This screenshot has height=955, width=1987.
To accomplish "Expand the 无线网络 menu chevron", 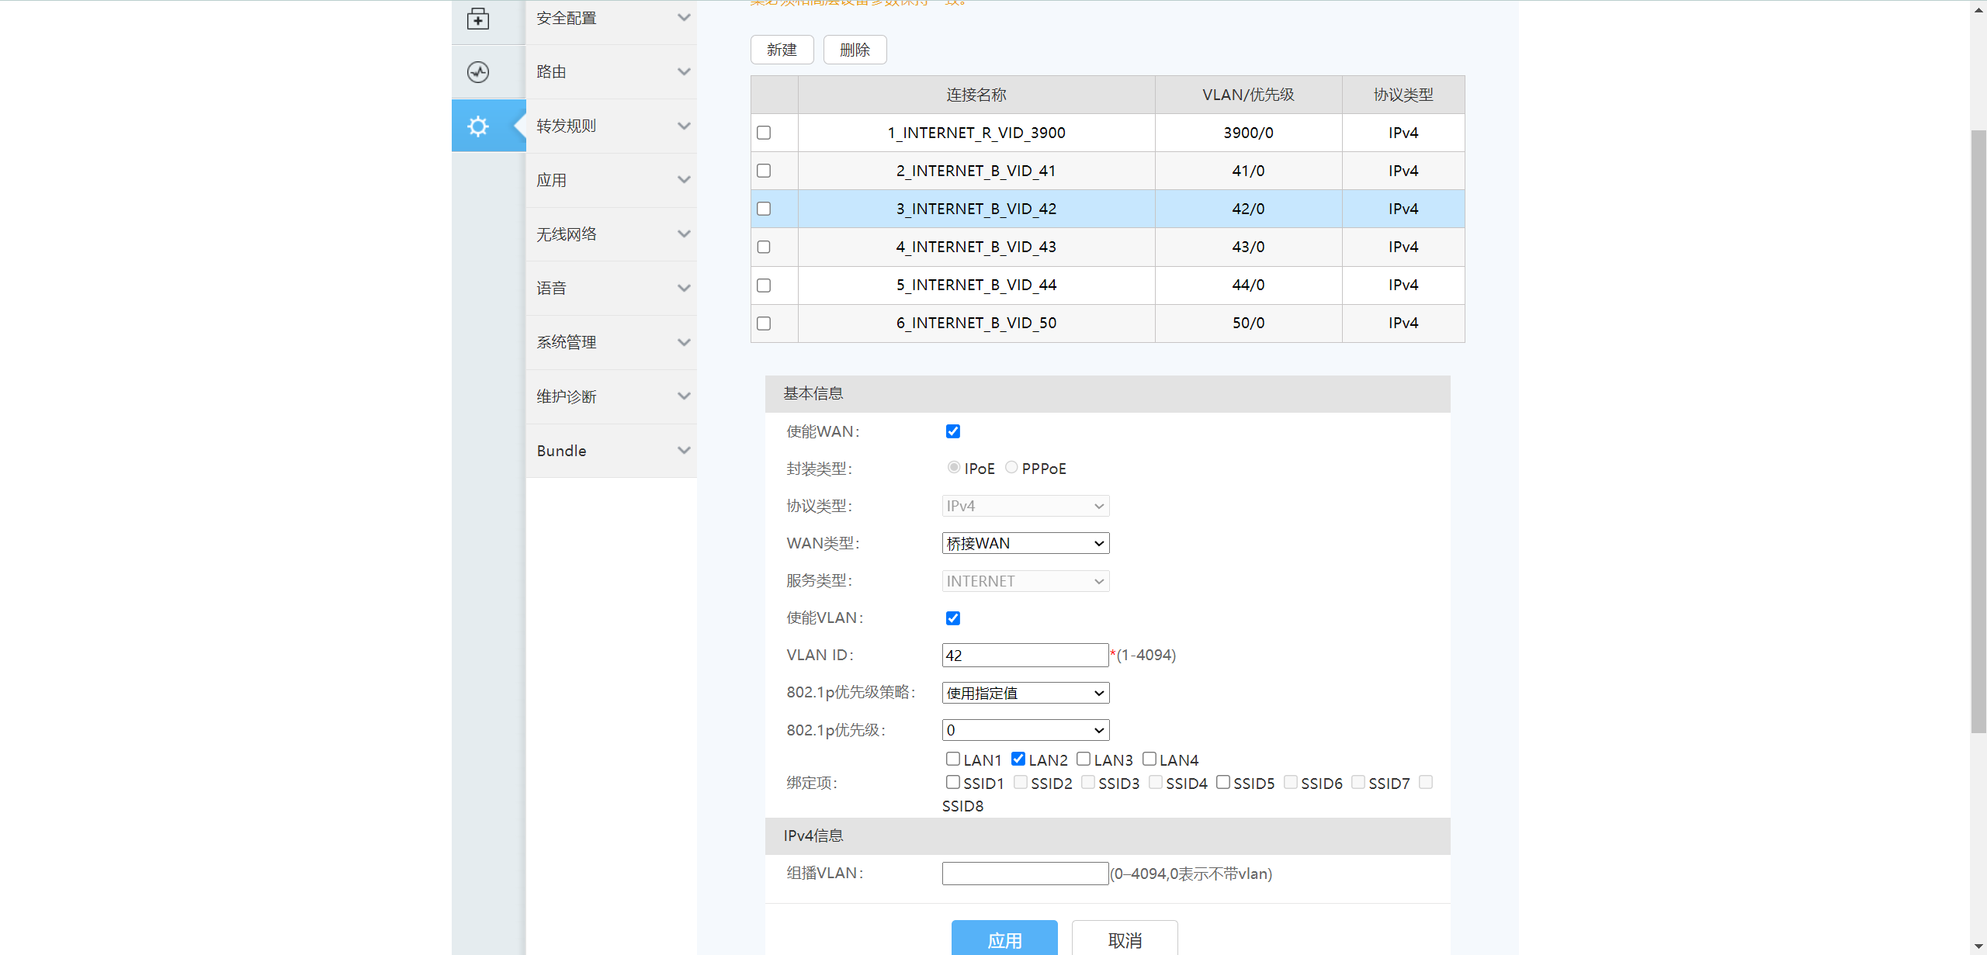I will (x=683, y=234).
